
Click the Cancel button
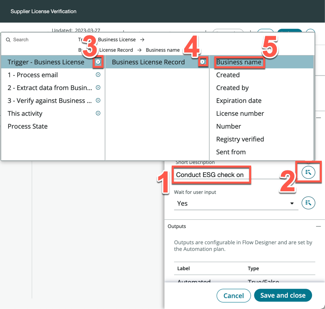234,296
